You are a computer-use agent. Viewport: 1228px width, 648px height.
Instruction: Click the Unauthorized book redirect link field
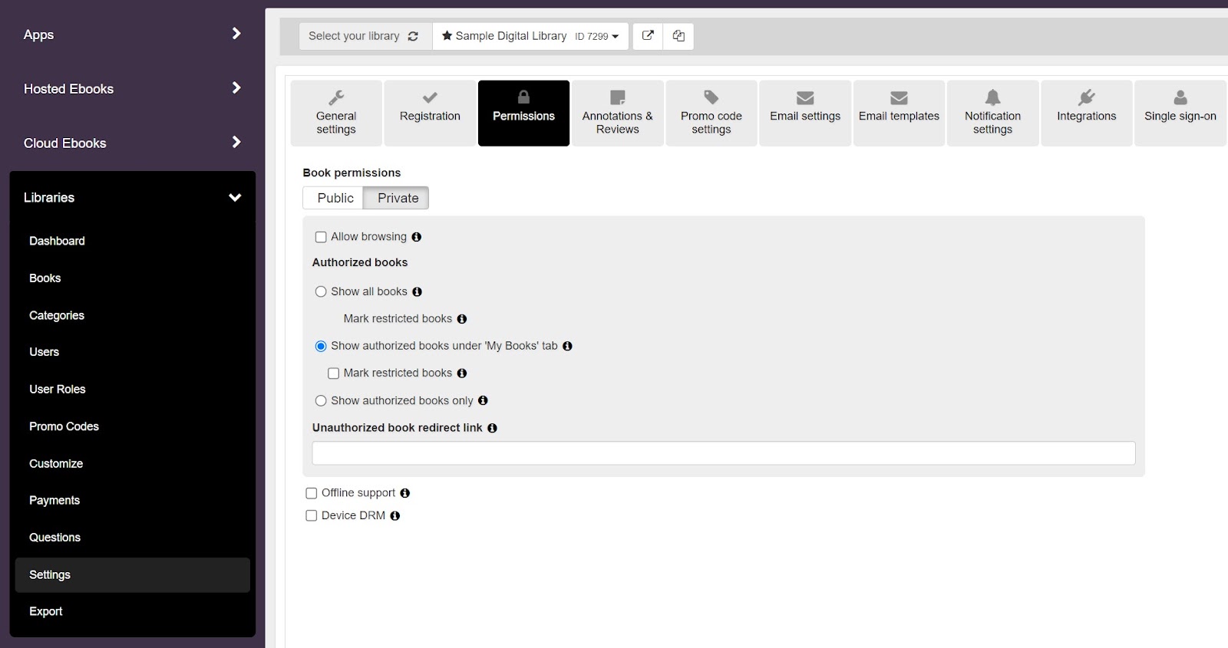click(x=723, y=453)
